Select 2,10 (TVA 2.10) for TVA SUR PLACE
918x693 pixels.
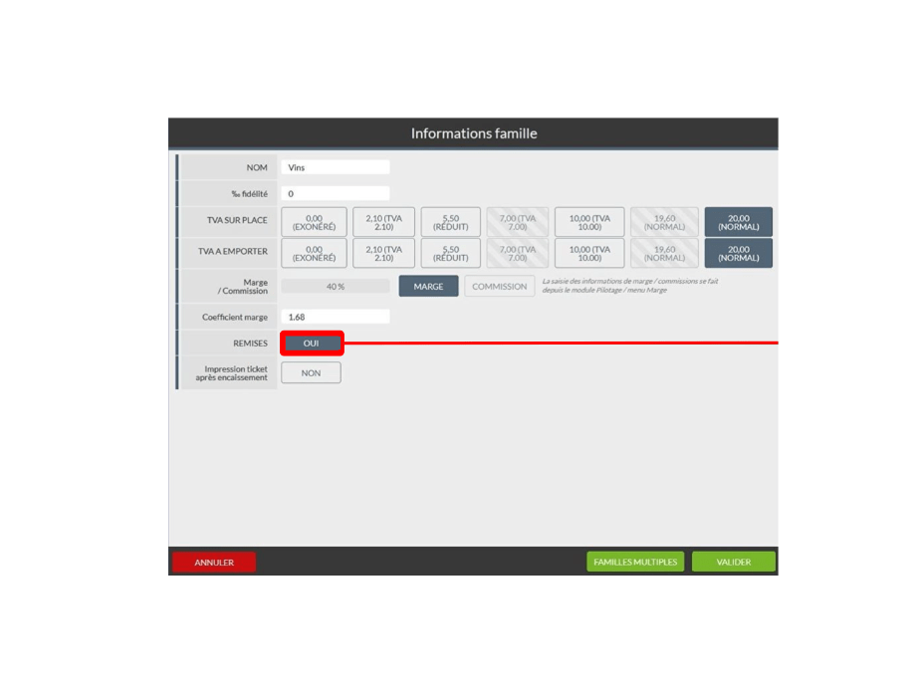[x=383, y=222]
